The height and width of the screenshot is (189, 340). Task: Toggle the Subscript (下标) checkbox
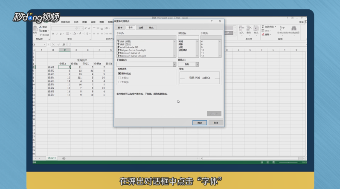(119, 82)
